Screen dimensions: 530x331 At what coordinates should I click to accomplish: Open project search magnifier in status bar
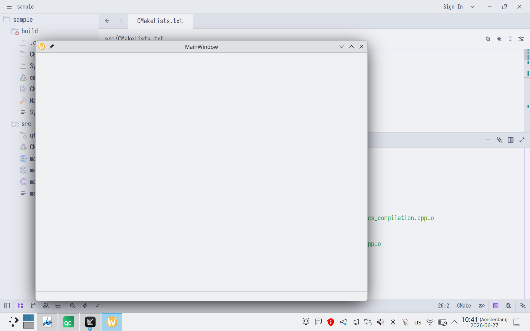click(x=73, y=306)
